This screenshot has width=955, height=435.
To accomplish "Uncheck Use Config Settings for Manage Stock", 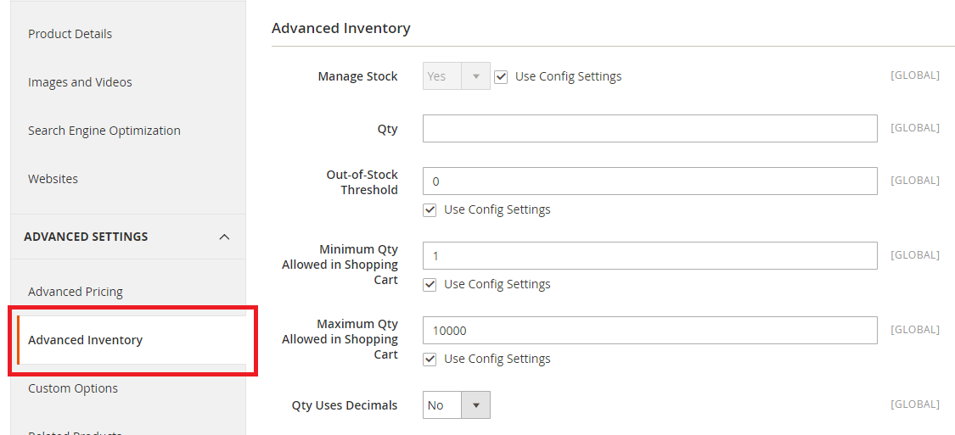I will coord(501,76).
